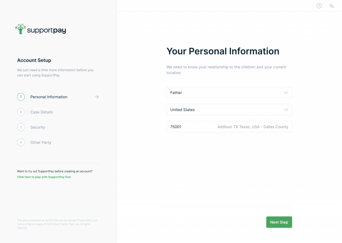Expand the Father relationship dropdown chevron
This screenshot has width=342, height=243.
[286, 92]
